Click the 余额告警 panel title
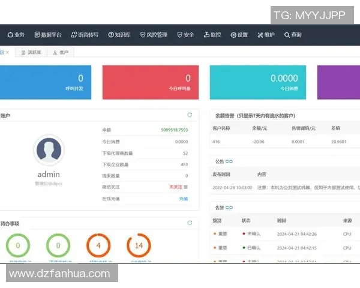 (256, 116)
